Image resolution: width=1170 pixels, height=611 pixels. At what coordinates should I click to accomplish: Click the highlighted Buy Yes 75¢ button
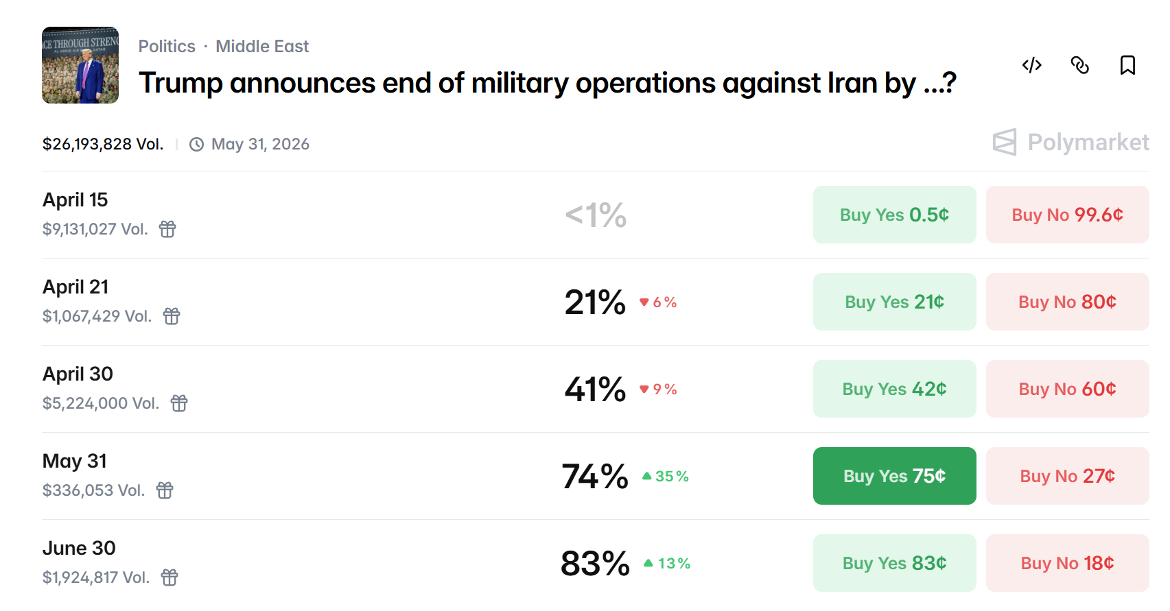point(894,476)
